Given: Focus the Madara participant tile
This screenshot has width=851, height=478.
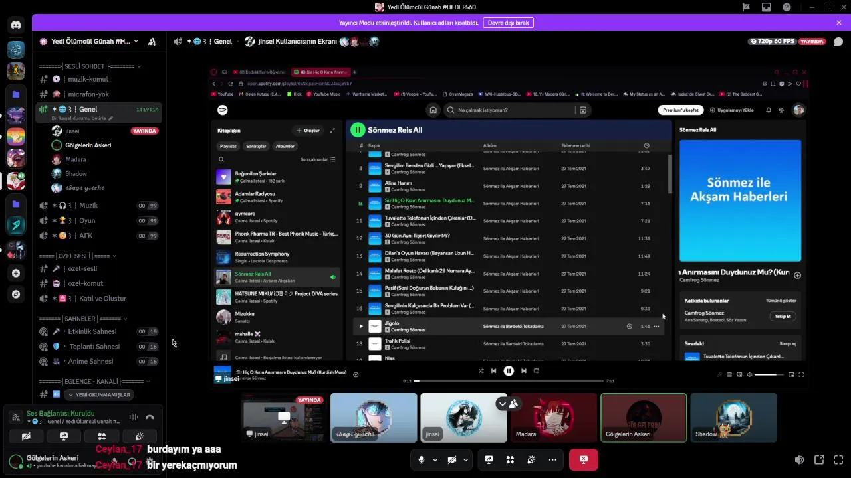Looking at the screenshot, I should pyautogui.click(x=554, y=418).
